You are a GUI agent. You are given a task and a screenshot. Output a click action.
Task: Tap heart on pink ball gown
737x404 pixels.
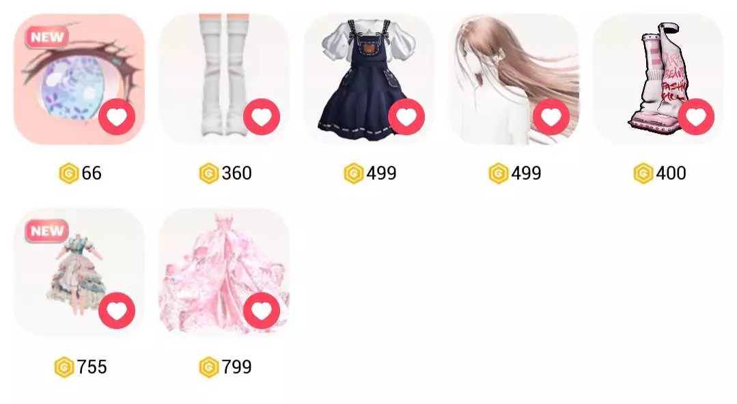click(262, 311)
